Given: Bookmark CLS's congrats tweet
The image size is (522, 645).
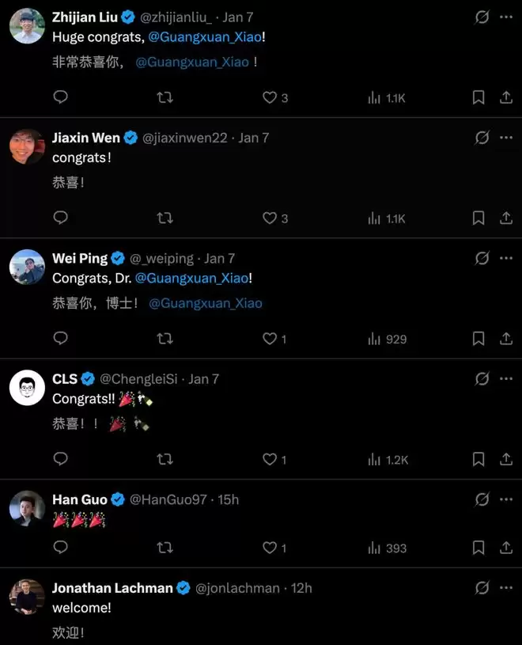Looking at the screenshot, I should tap(478, 459).
